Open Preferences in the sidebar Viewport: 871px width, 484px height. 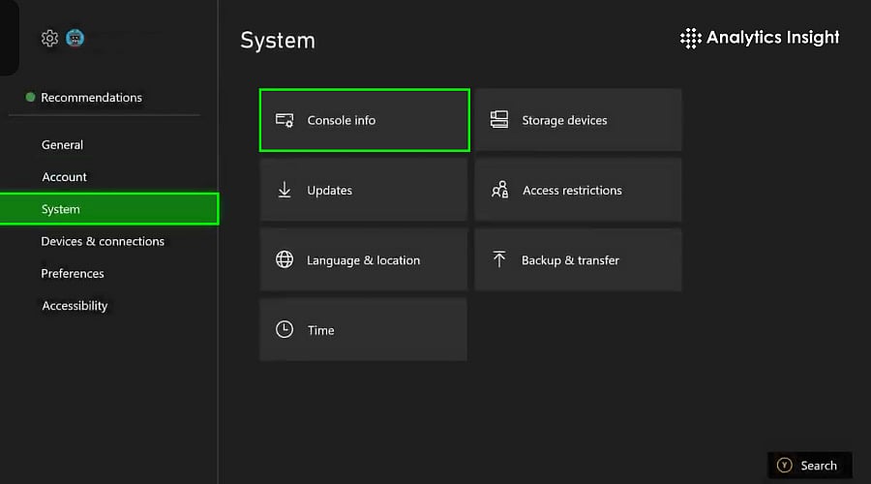pos(73,273)
